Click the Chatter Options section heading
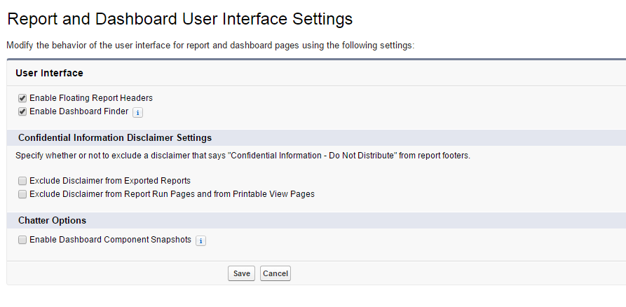 (53, 220)
